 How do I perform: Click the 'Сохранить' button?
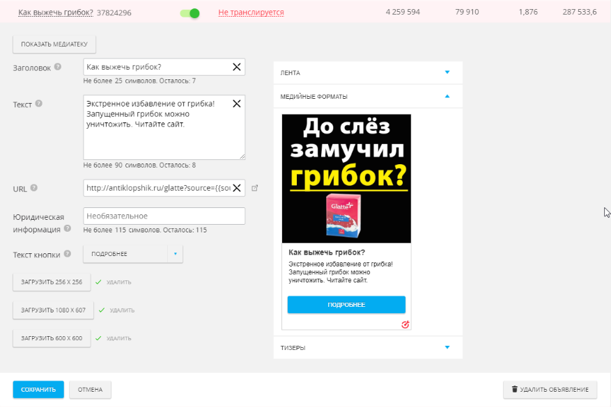pyautogui.click(x=38, y=390)
